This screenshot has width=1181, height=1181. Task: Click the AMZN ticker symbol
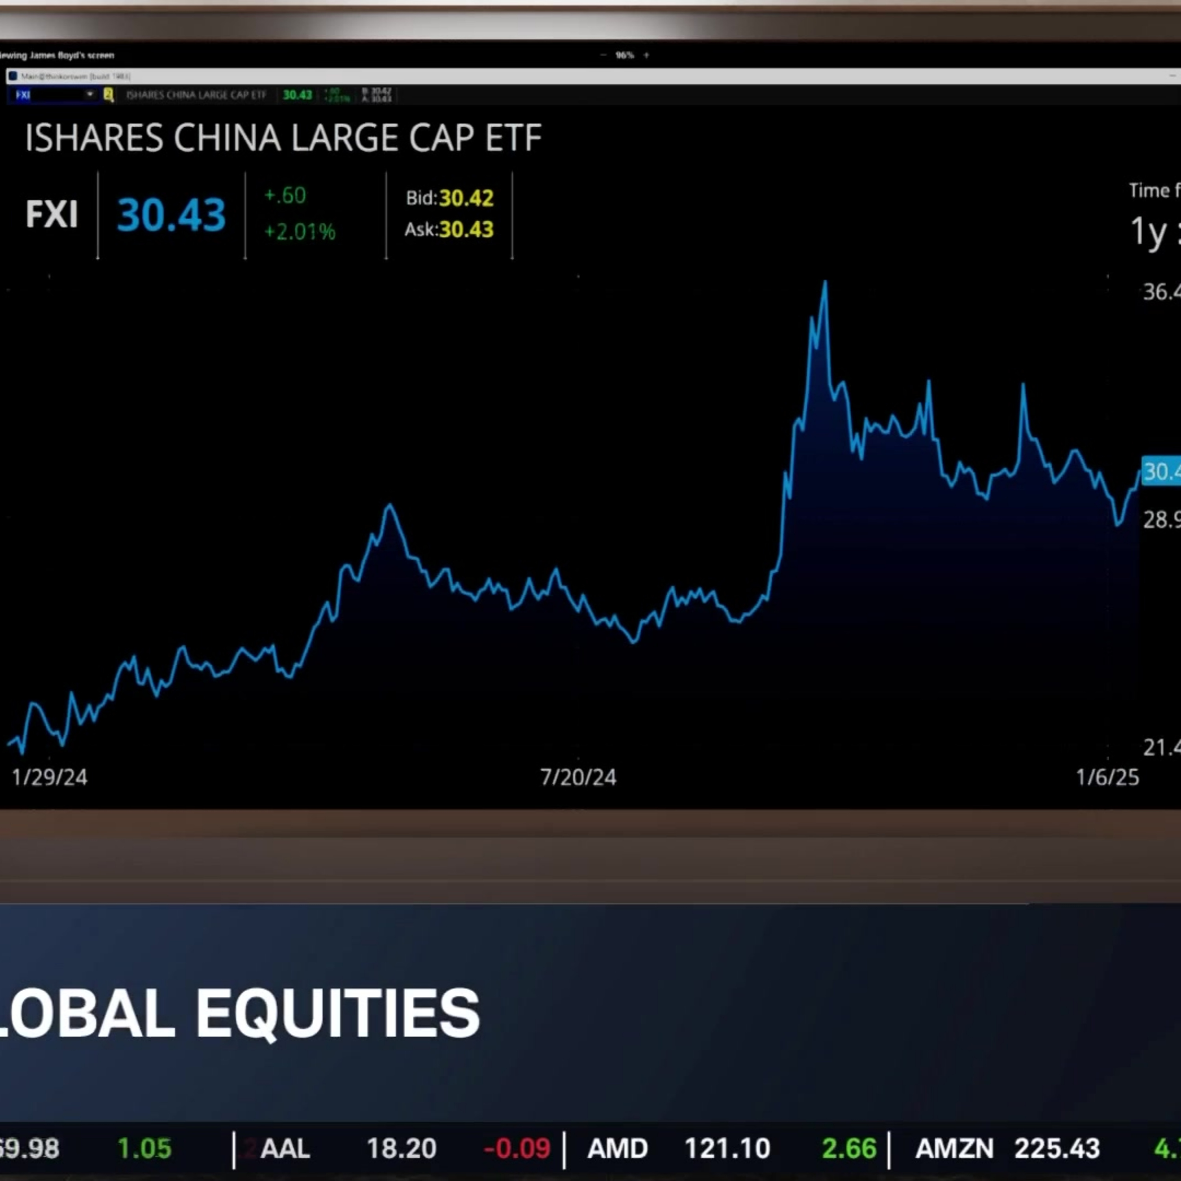(954, 1149)
